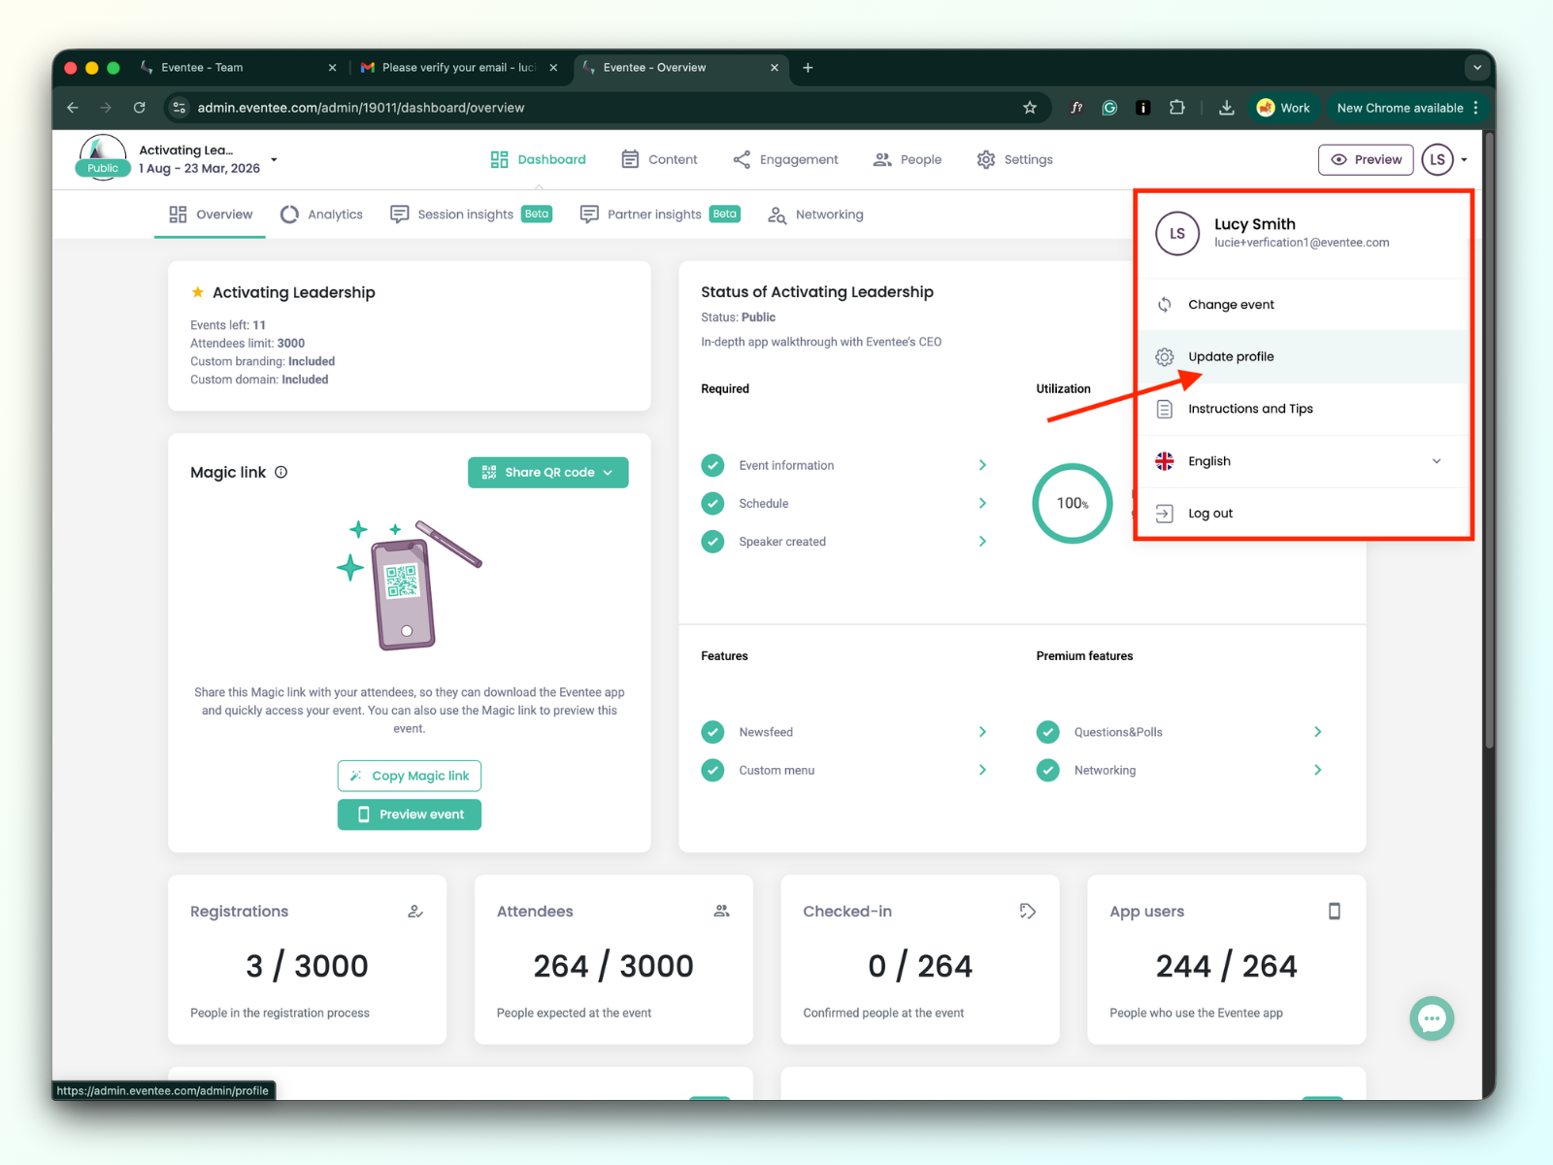Click the star beside Activating Leadership title
This screenshot has height=1165, width=1553.
(198, 292)
